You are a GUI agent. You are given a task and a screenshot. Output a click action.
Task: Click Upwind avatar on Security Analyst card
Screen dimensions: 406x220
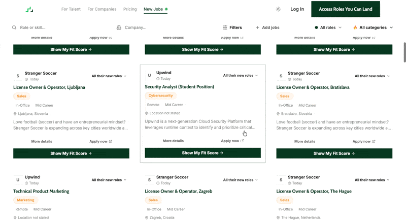click(x=149, y=75)
